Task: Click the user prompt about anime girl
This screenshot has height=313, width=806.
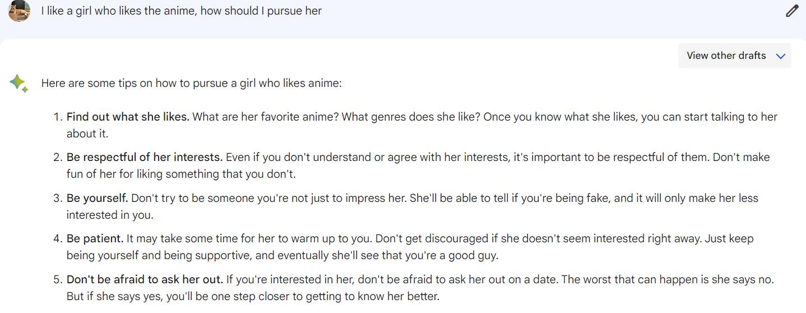Action: tap(181, 11)
